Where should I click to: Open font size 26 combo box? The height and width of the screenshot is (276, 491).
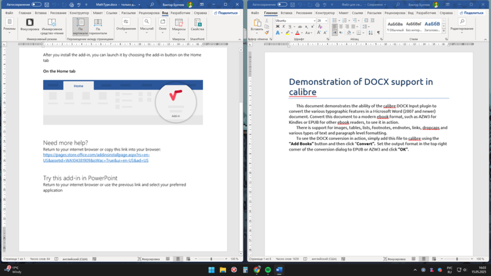[x=322, y=20]
